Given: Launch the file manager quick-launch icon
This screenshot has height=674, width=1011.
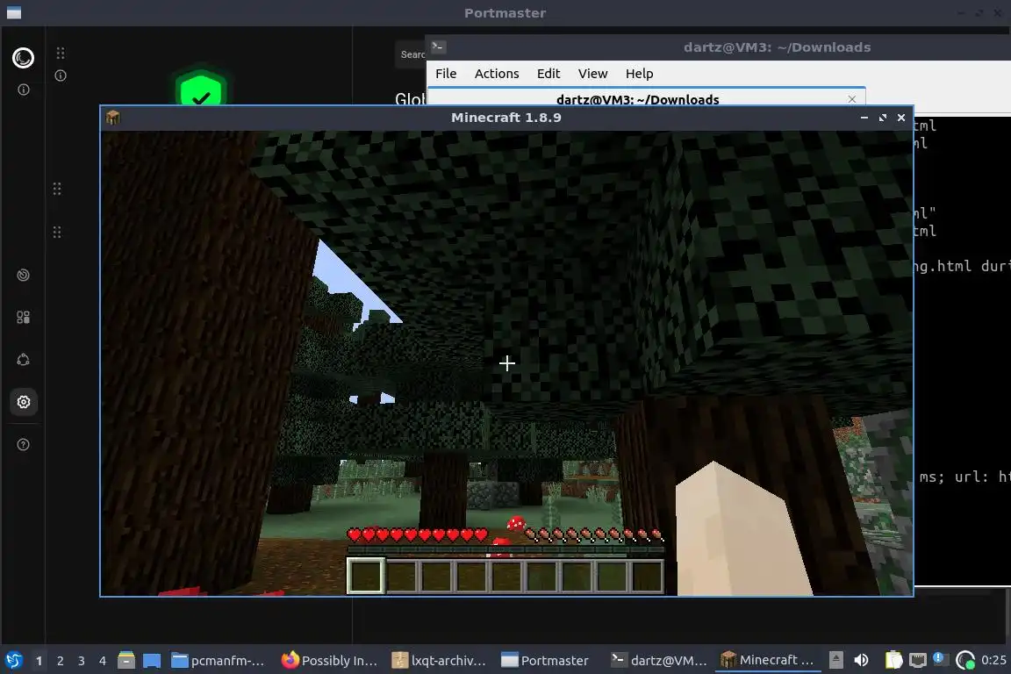Looking at the screenshot, I should 126,660.
